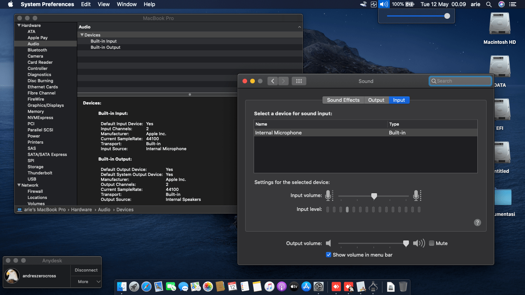The height and width of the screenshot is (295, 525).
Task: Open FaceTime in the Dock
Action: 171,287
